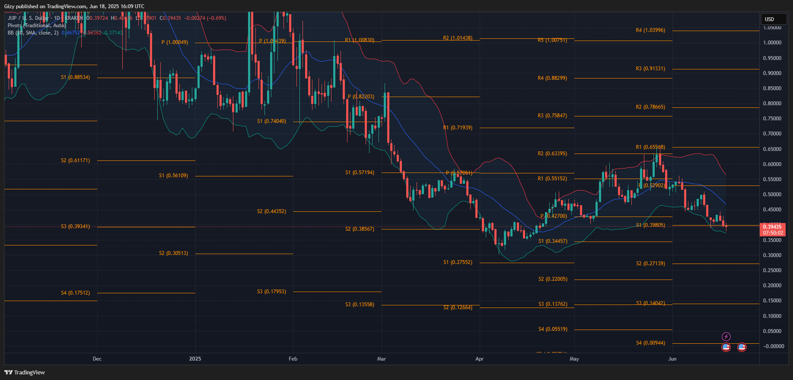This screenshot has height=380, width=793.
Task: Click the JUP / U.S. Dollar symbol title
Action: coord(28,18)
